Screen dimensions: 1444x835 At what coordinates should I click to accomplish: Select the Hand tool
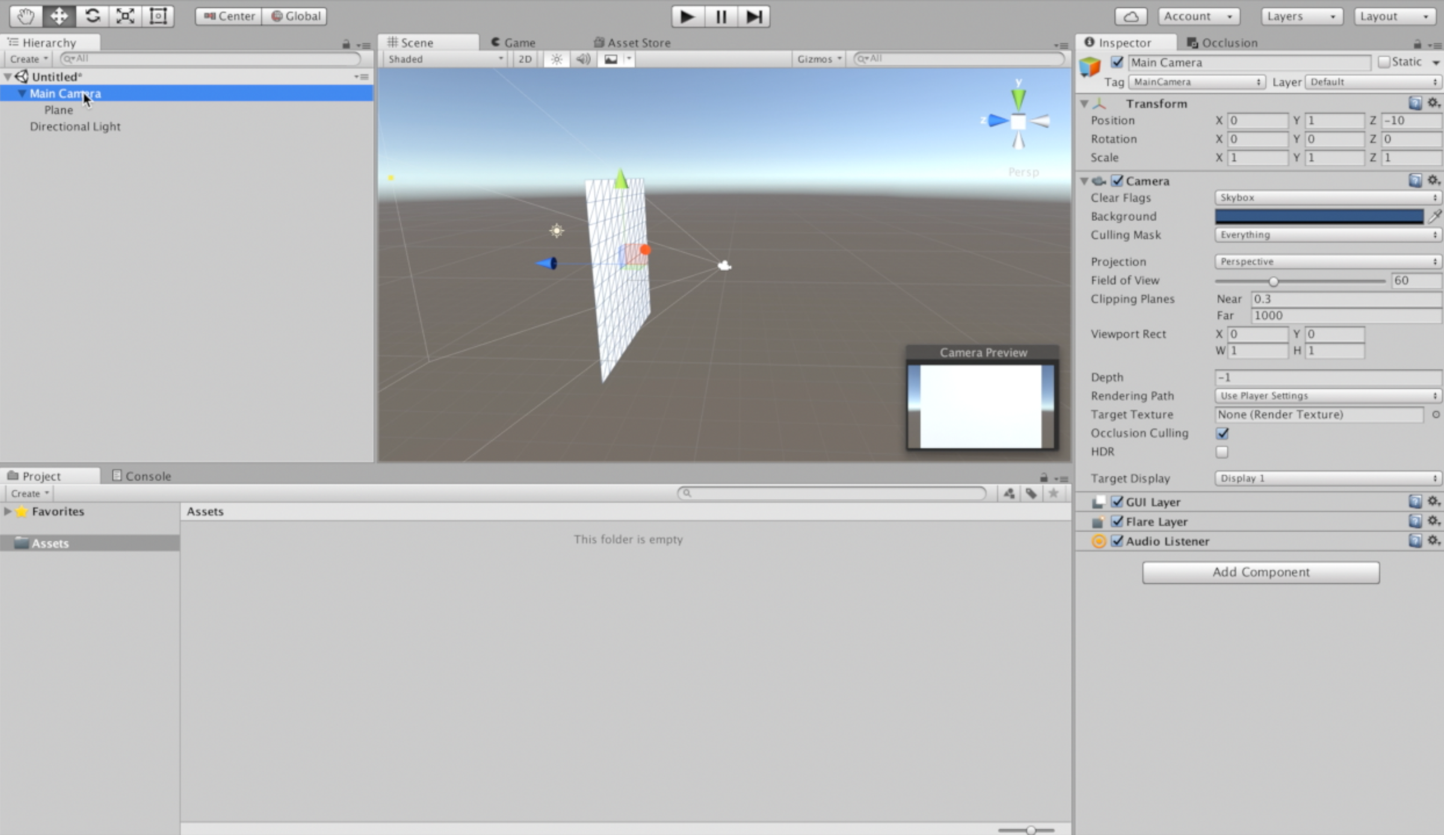pyautogui.click(x=25, y=16)
